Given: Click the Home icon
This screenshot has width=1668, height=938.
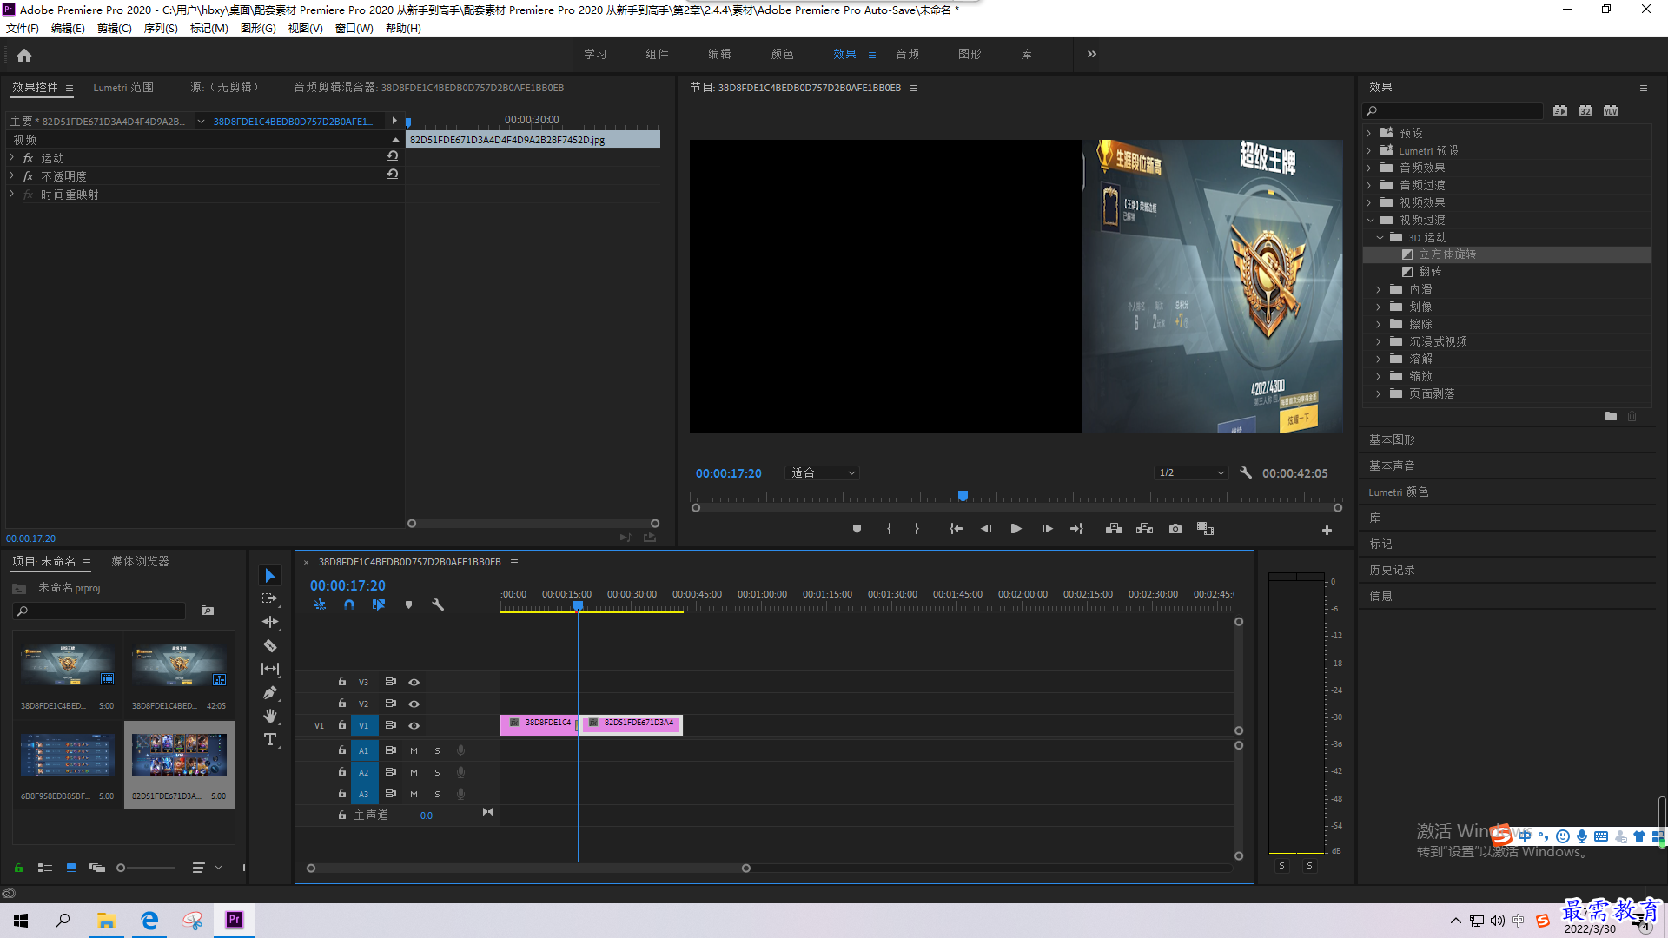Looking at the screenshot, I should (x=24, y=55).
